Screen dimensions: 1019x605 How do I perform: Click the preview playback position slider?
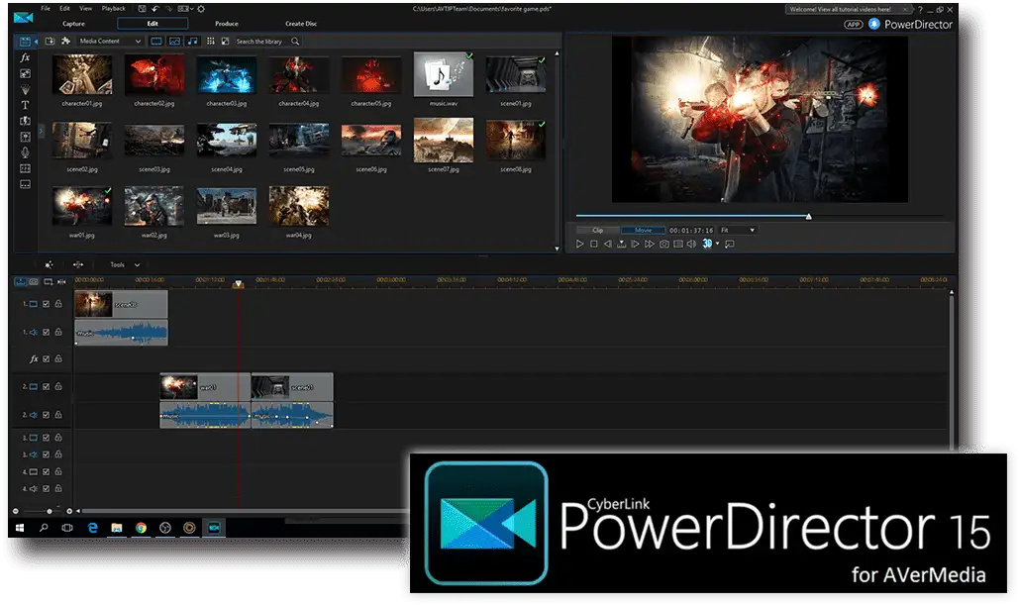tap(808, 217)
